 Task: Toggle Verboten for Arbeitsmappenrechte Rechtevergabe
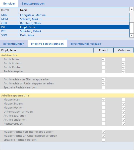(x=123, y=124)
